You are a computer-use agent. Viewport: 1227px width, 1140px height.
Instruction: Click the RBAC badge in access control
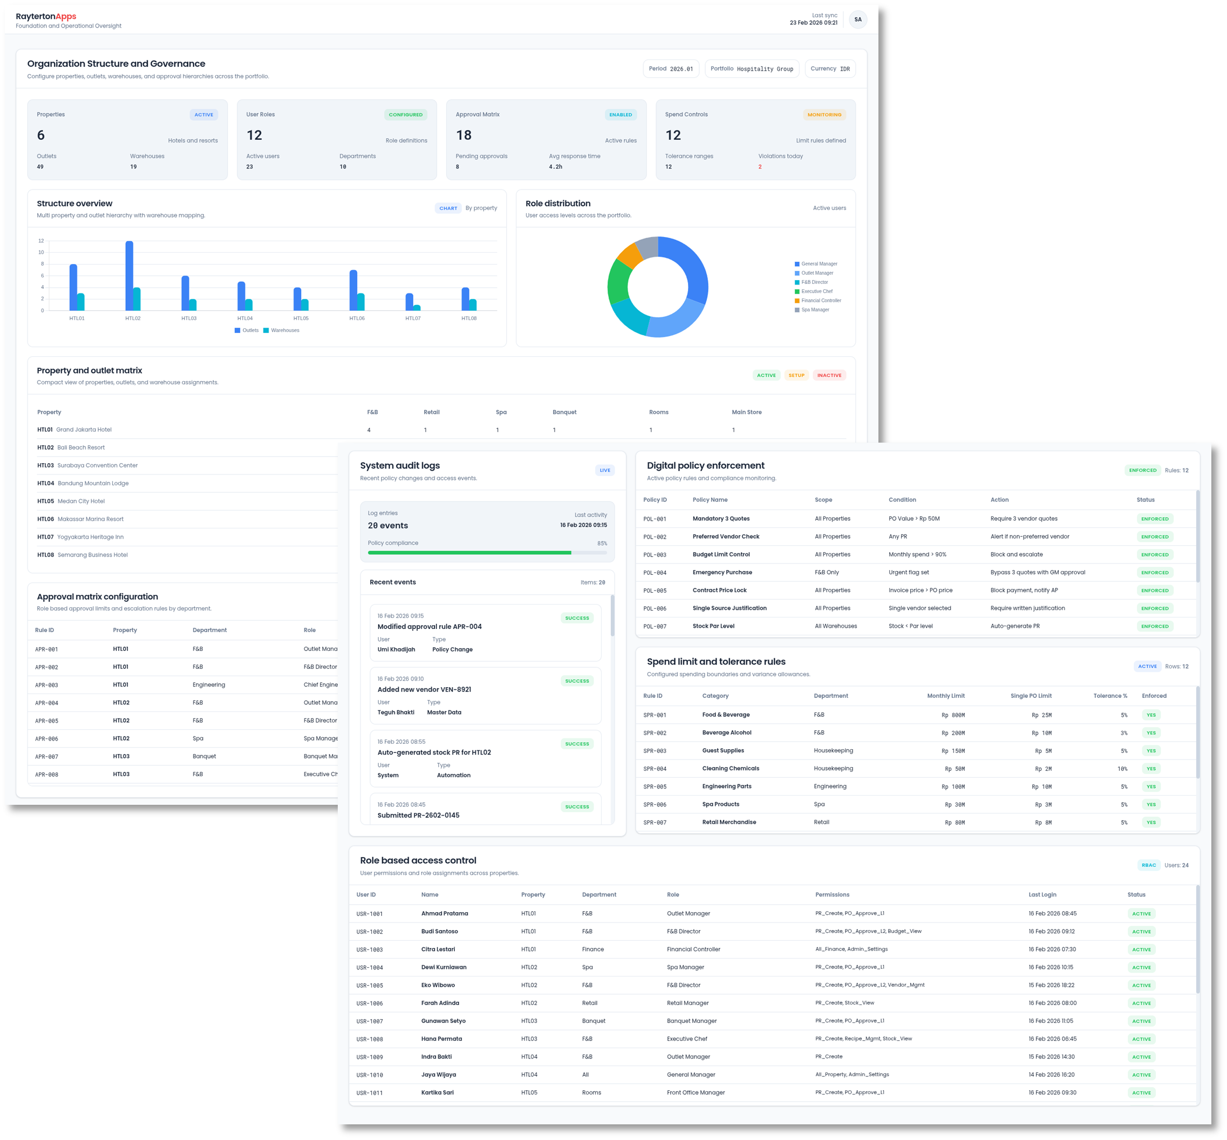tap(1148, 865)
